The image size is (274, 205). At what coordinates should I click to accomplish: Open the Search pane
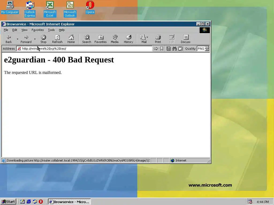[87, 39]
